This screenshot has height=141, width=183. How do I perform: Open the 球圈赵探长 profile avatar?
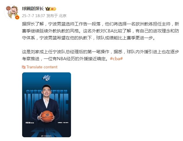click(x=12, y=12)
